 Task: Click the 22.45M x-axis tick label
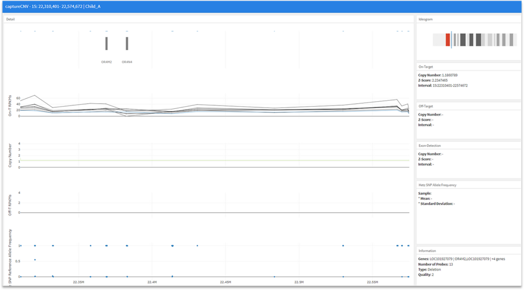226,282
